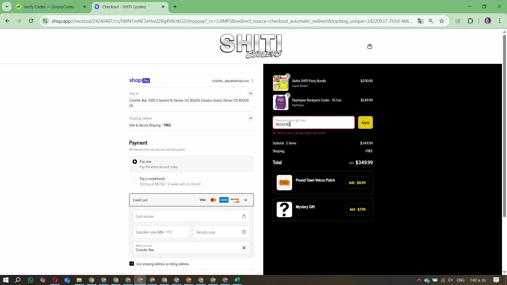Image resolution: width=507 pixels, height=285 pixels.
Task: Open the tab search dropdown arrow
Action: tap(7, 7)
